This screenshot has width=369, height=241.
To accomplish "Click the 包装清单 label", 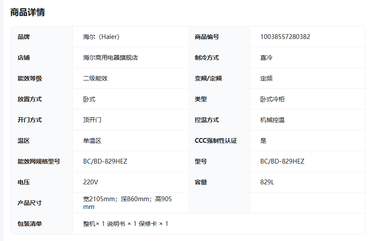I will click(30, 224).
